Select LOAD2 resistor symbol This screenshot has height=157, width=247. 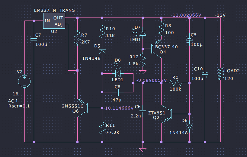[220, 74]
